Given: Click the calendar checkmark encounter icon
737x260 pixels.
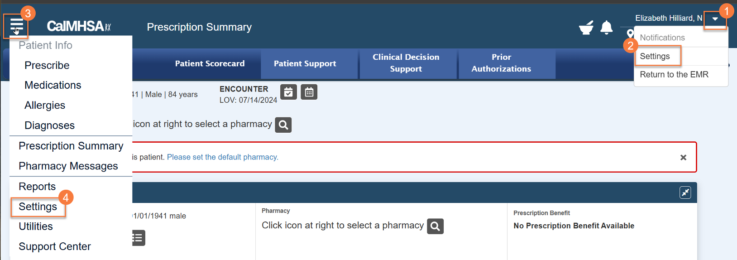Looking at the screenshot, I should [288, 92].
